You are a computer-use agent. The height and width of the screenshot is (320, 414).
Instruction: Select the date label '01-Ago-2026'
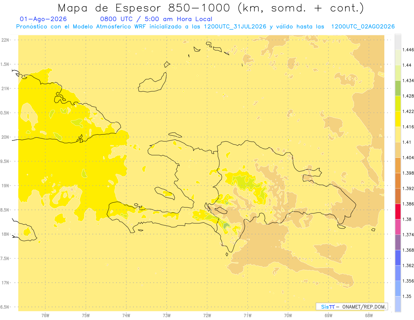[x=43, y=19]
